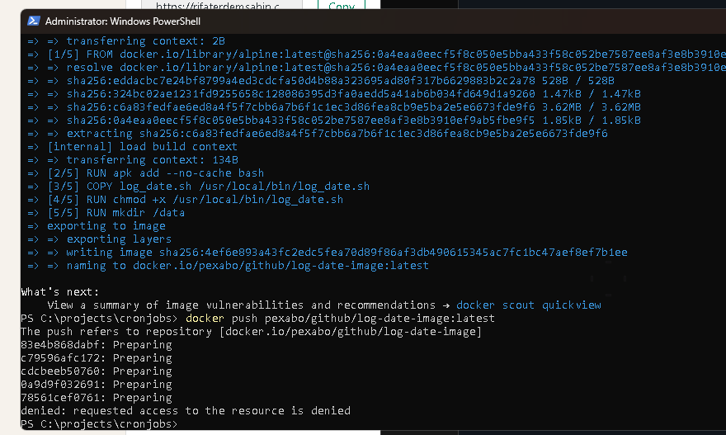Click the 'resolve docker.io/library/alpine' line
726x435 pixels.
point(376,68)
